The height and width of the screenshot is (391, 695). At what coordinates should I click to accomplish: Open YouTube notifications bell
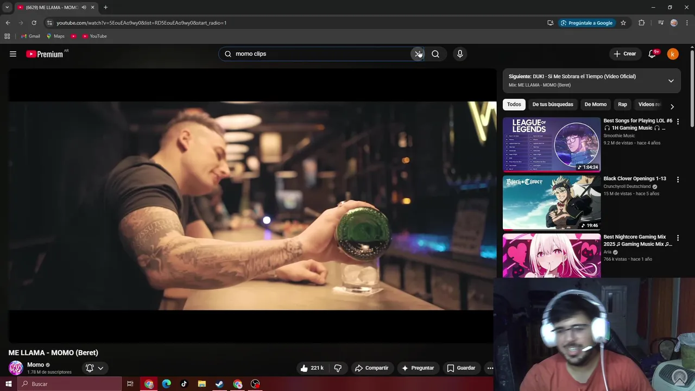tap(653, 54)
